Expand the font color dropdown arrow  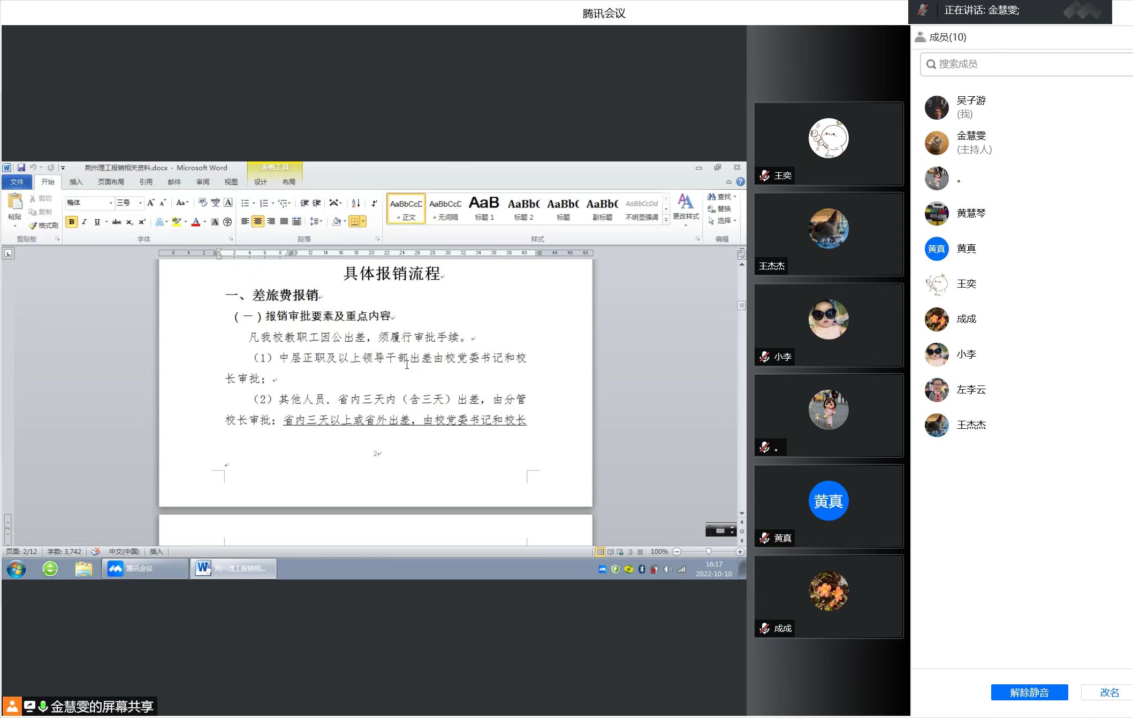click(x=204, y=222)
